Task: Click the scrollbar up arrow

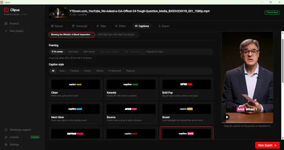Action: coord(282,33)
